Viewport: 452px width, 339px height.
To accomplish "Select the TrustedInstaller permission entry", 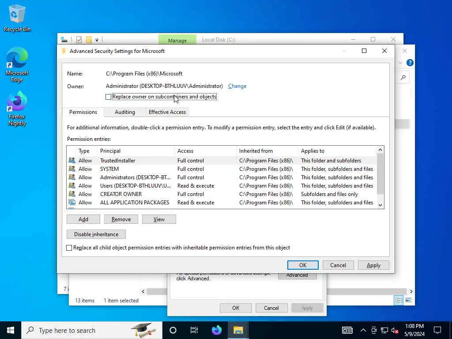I will pos(222,160).
